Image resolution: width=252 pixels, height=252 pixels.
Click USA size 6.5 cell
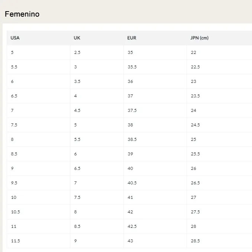click(x=38, y=96)
